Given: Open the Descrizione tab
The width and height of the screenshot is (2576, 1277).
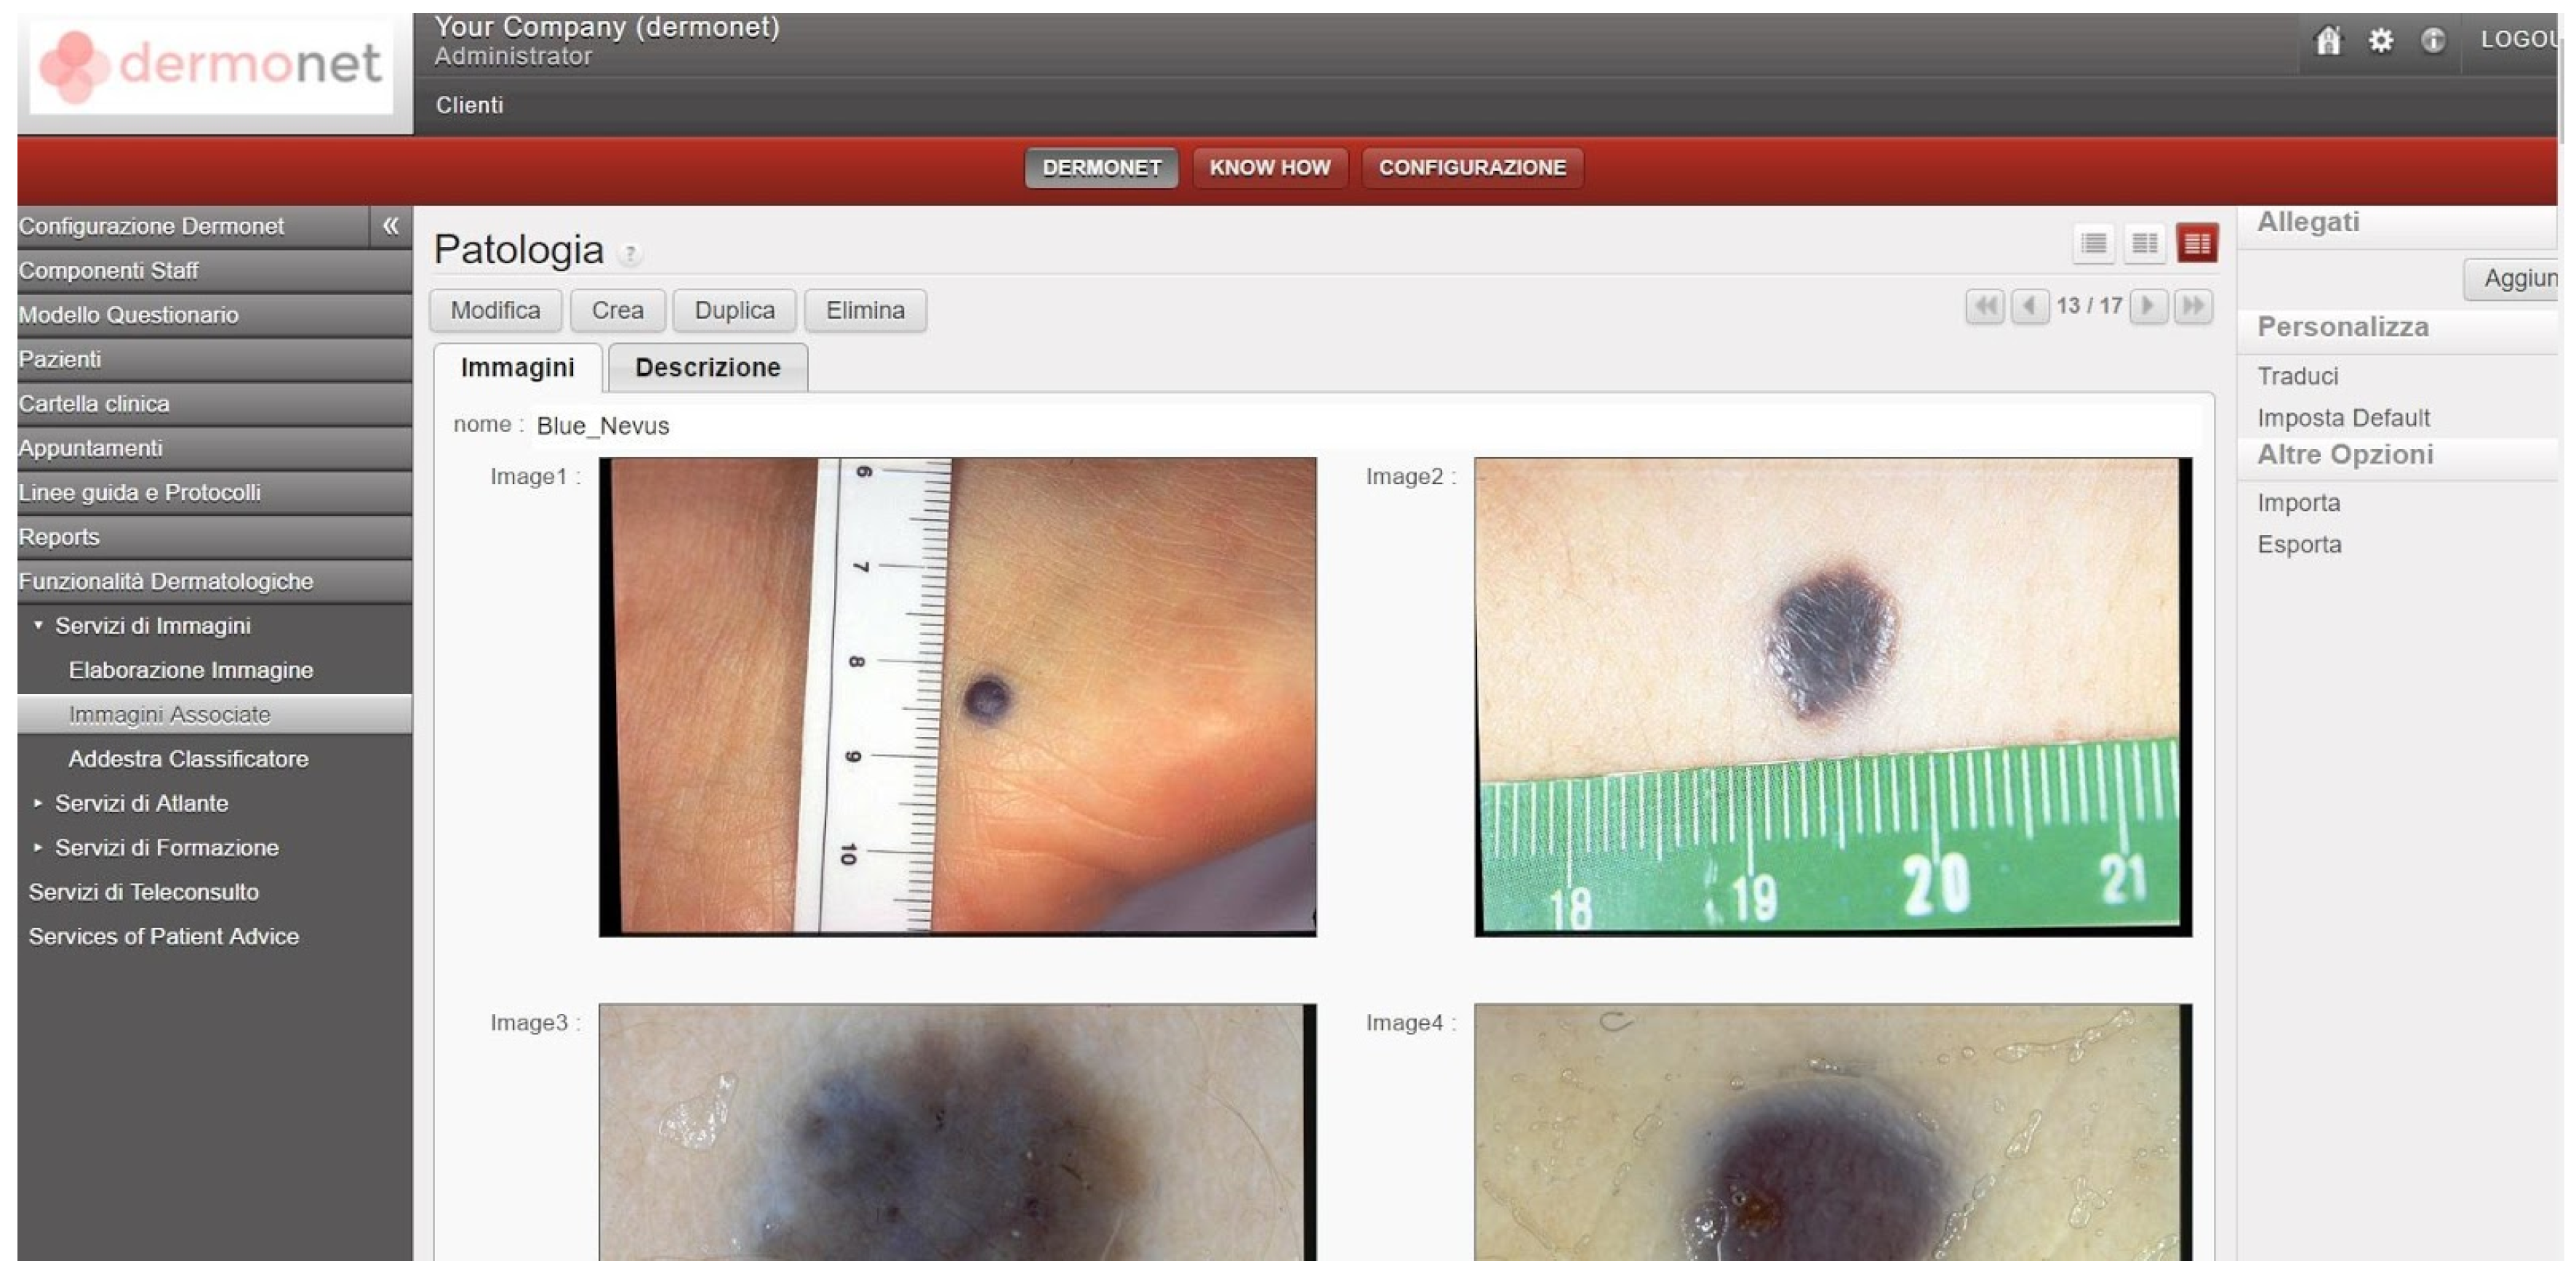Looking at the screenshot, I should (x=707, y=368).
